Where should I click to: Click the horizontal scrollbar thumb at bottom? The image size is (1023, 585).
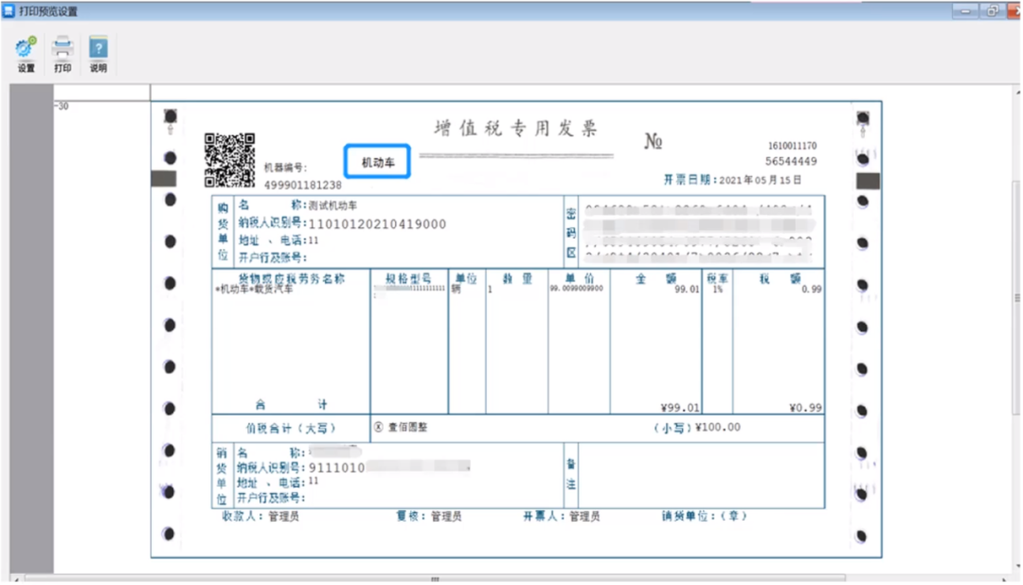coord(435,578)
